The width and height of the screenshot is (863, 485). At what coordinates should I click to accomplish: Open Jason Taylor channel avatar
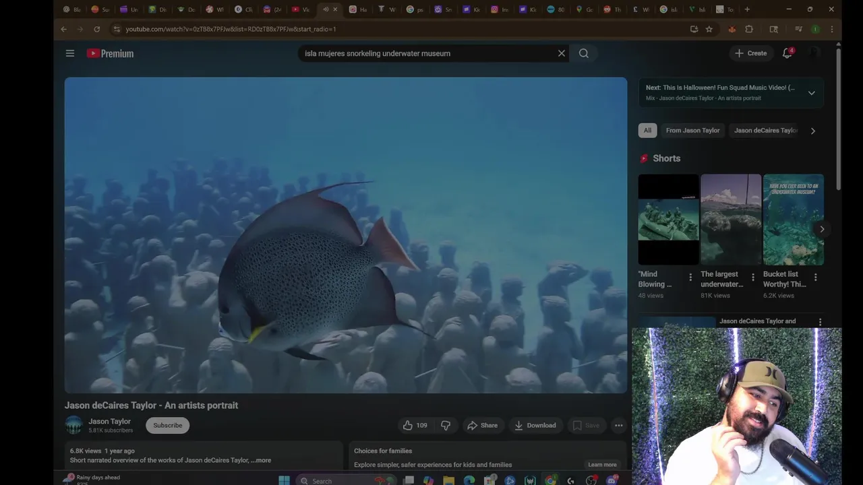74,425
